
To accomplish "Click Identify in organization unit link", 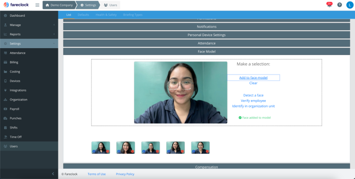I will 253,106.
